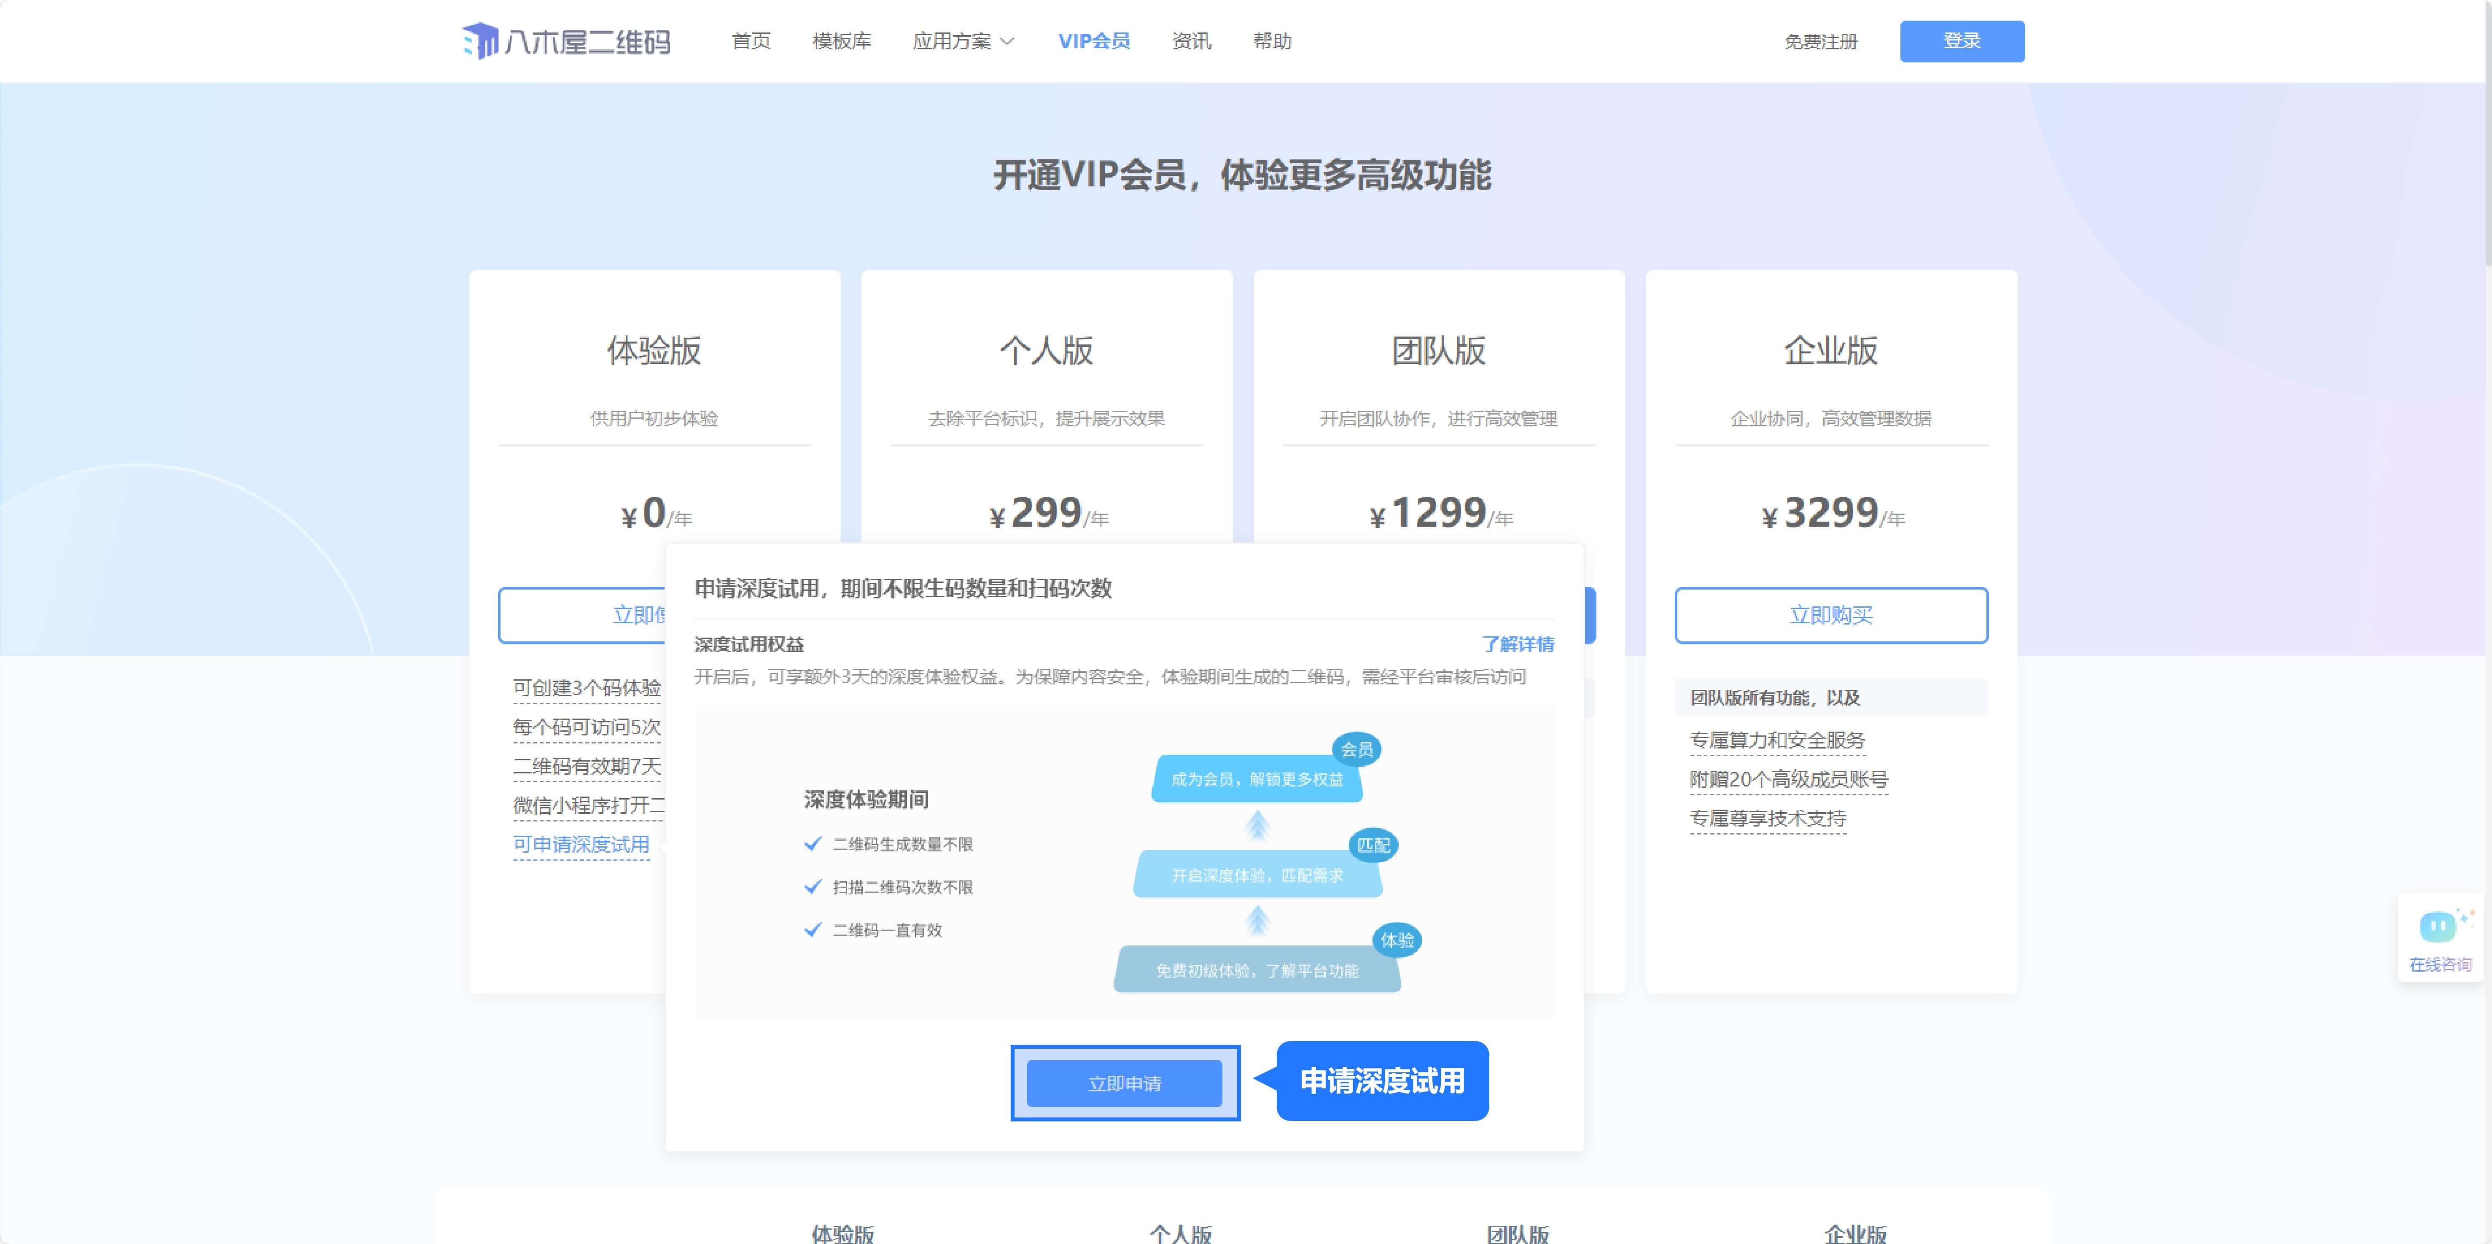Click the 匹配 badge bubble
This screenshot has height=1244, width=2492.
(1373, 845)
